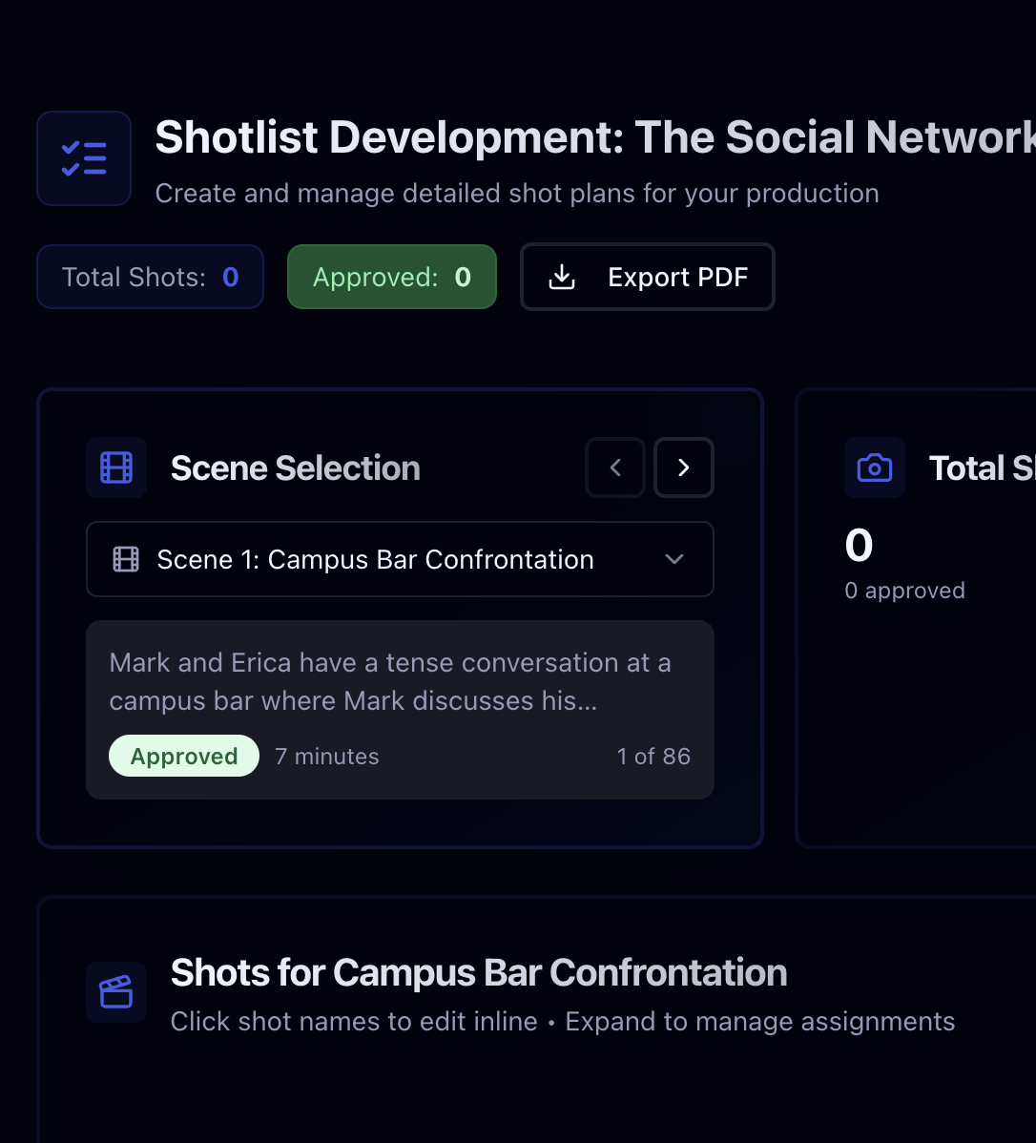Click the page title 'Shotlist Development: The Social Network'

pyautogui.click(x=595, y=137)
